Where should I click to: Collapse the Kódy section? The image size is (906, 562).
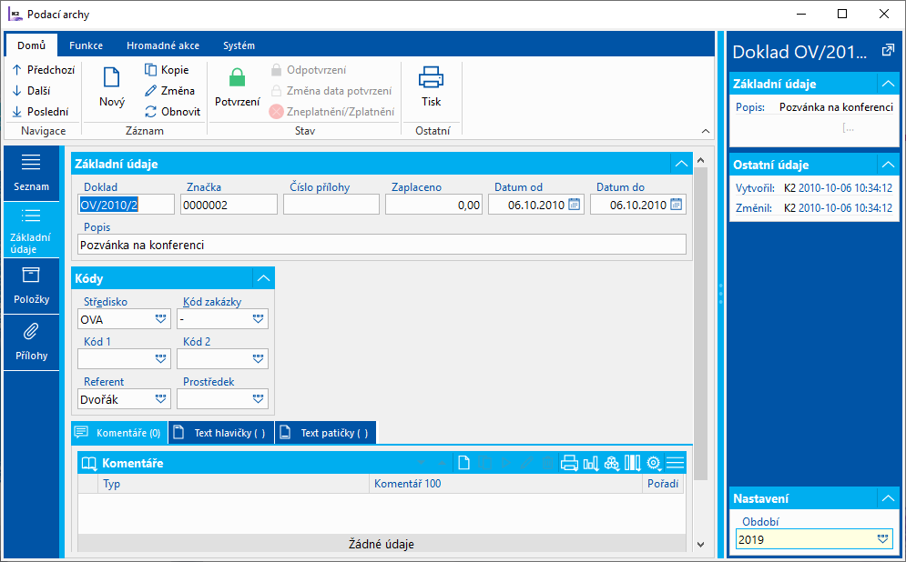click(x=263, y=278)
